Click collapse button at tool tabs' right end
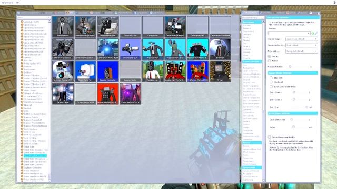Screen dimensions: 337x189 click(x=319, y=13)
